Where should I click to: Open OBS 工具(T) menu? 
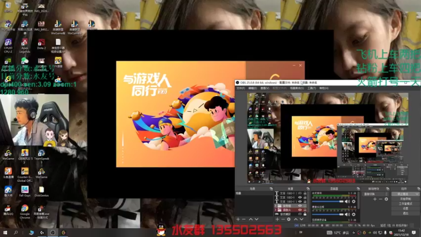pos(312,88)
